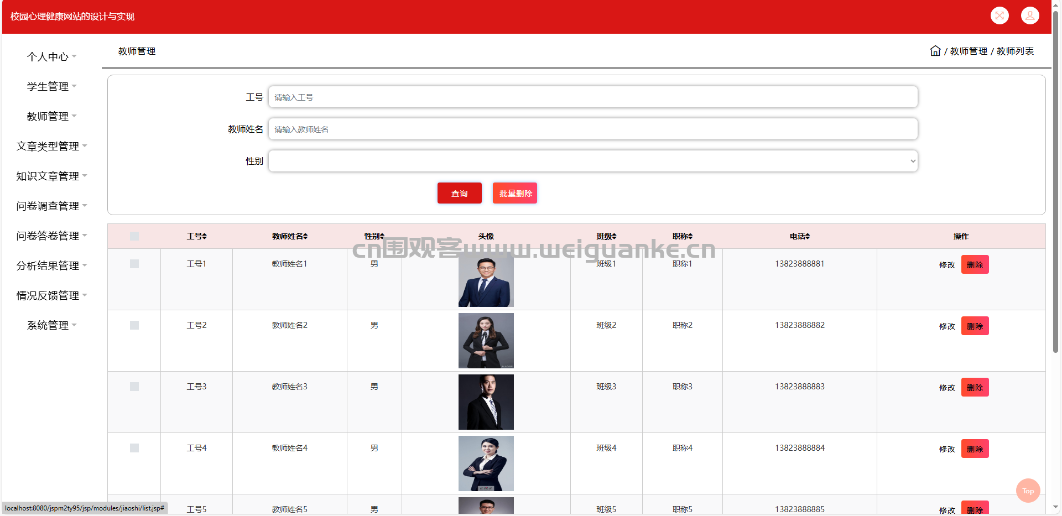Click the 教师姓名 input field
The width and height of the screenshot is (1062, 516).
593,129
